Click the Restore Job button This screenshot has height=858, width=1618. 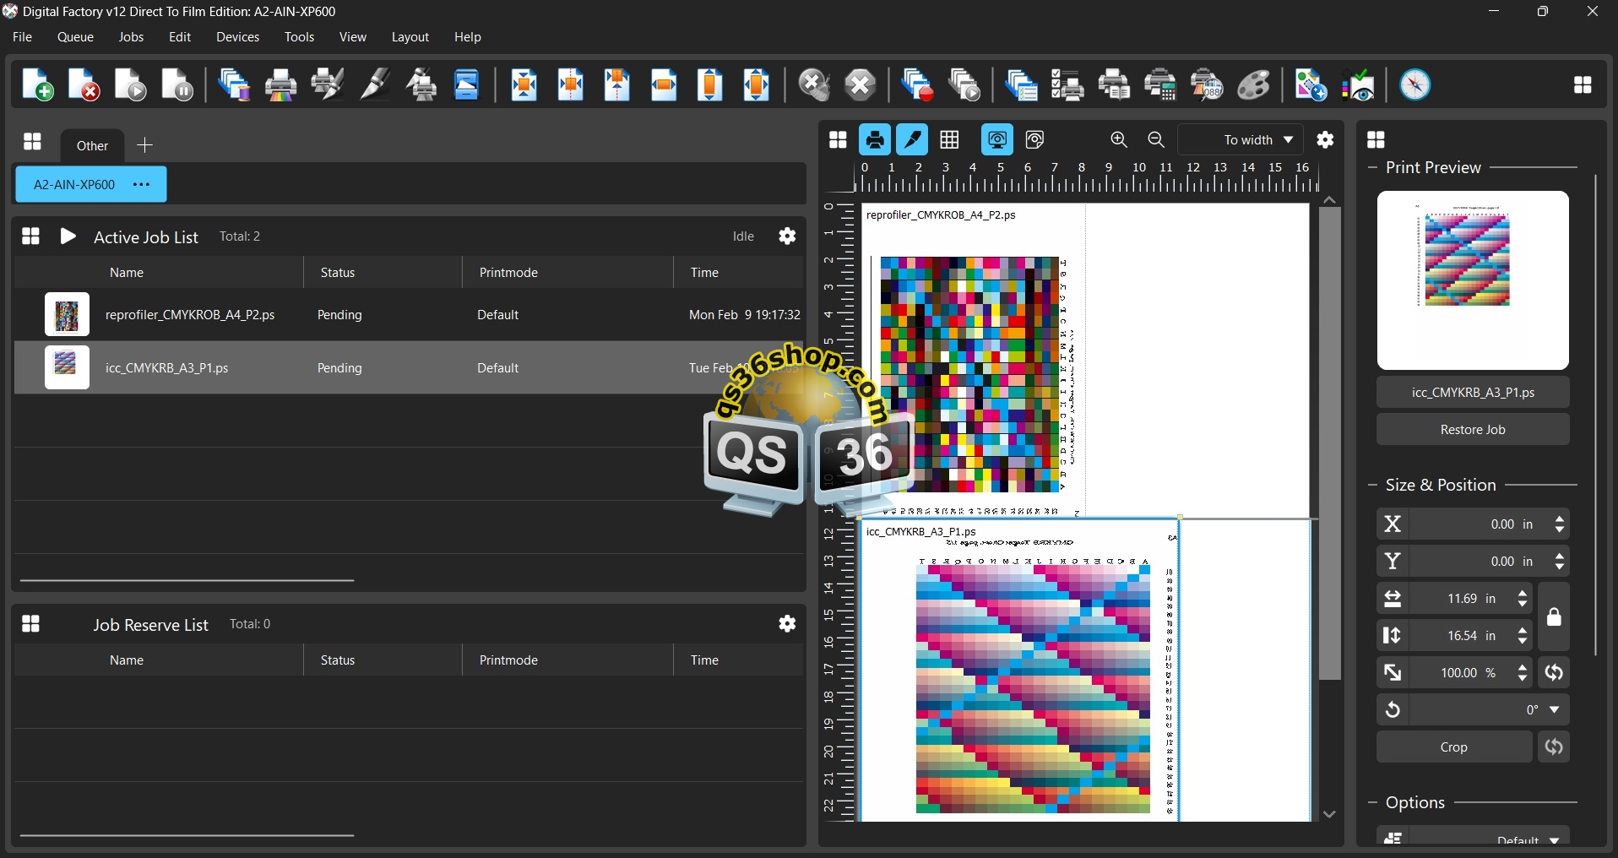coord(1473,430)
